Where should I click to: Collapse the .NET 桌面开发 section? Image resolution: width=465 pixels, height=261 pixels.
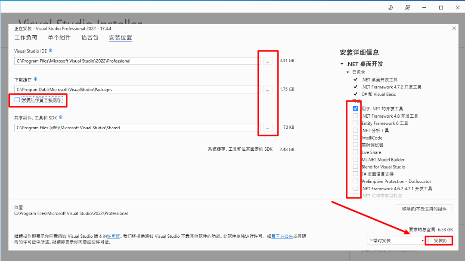[x=342, y=64]
